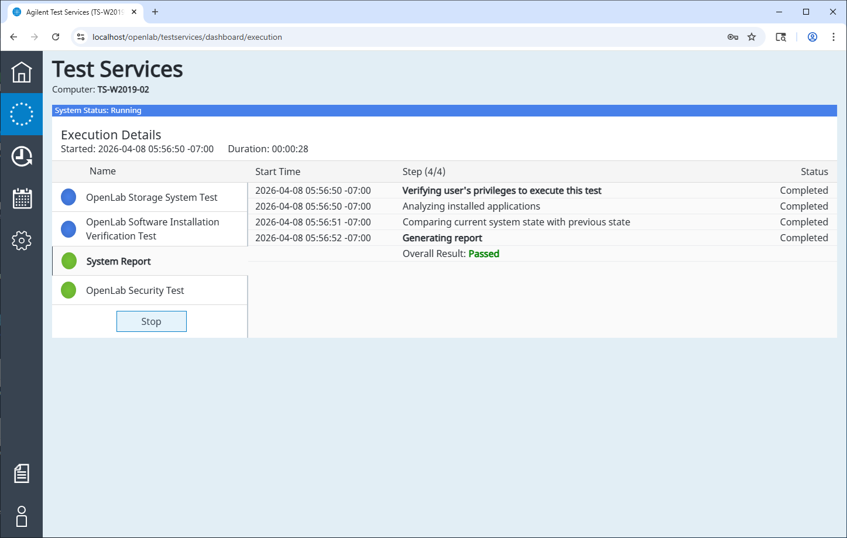
Task: Click the blue status dot for Software Installation Verification
Action: pos(68,229)
